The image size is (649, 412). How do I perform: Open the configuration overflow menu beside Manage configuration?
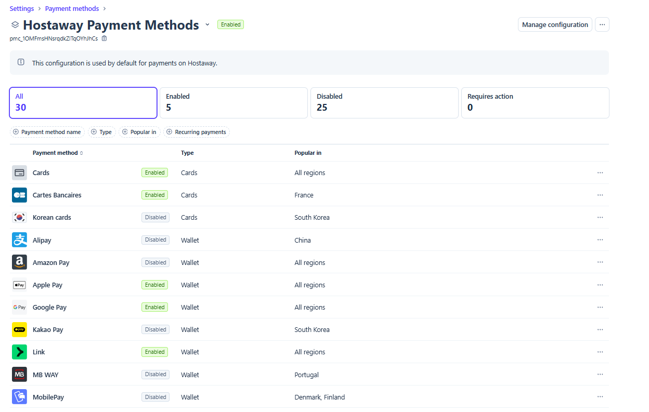point(602,24)
